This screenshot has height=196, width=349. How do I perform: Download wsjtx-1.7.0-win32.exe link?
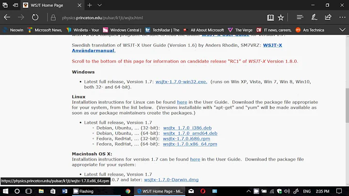coord(181,82)
